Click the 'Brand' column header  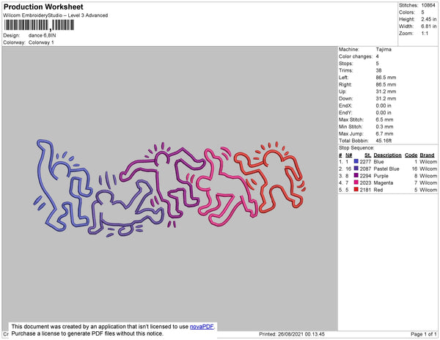[x=427, y=155]
